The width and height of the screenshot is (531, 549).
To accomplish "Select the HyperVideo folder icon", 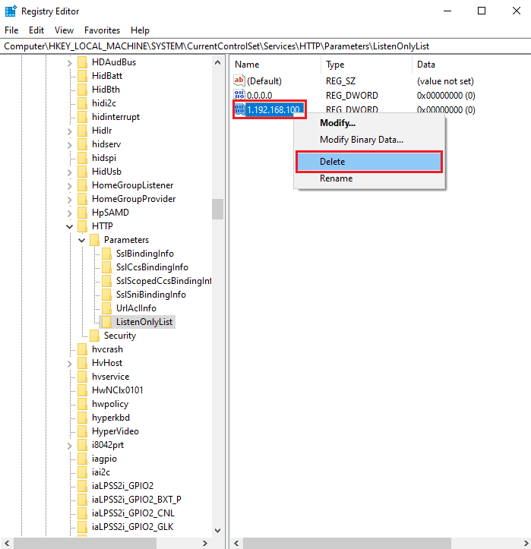I will click(82, 431).
